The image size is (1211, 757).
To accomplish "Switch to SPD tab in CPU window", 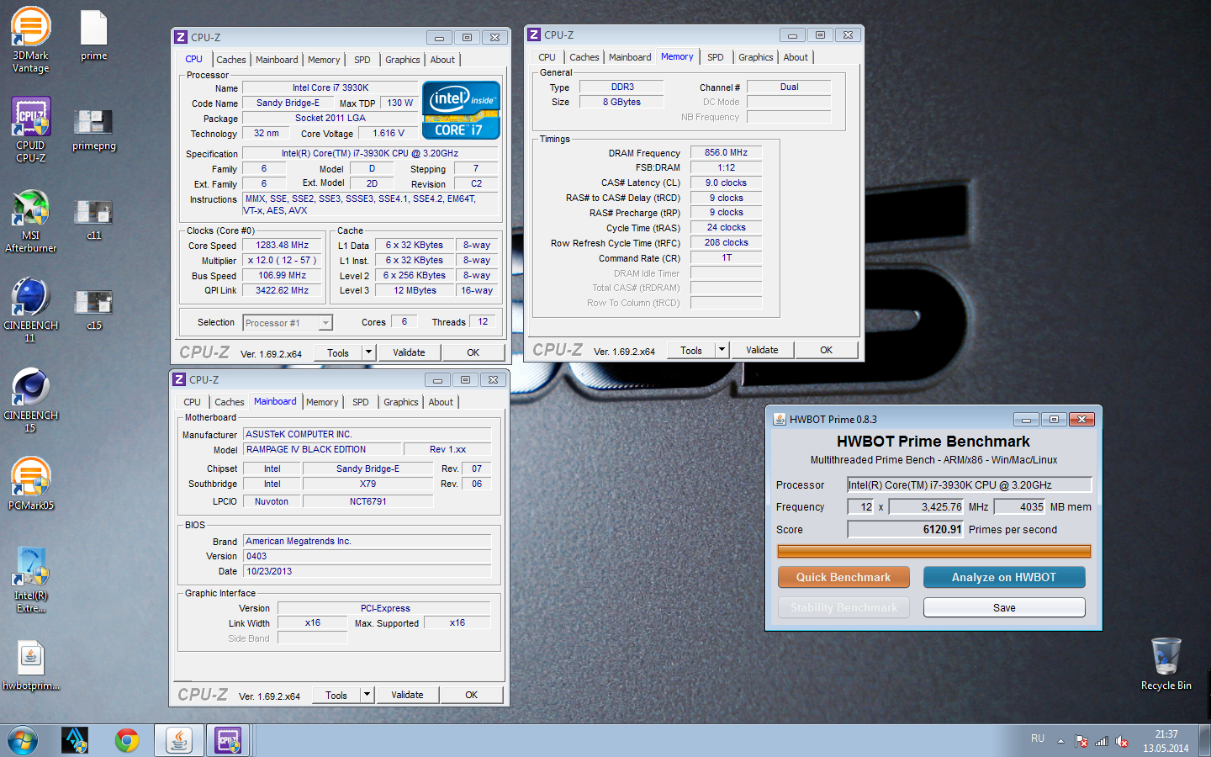I will 362,60.
